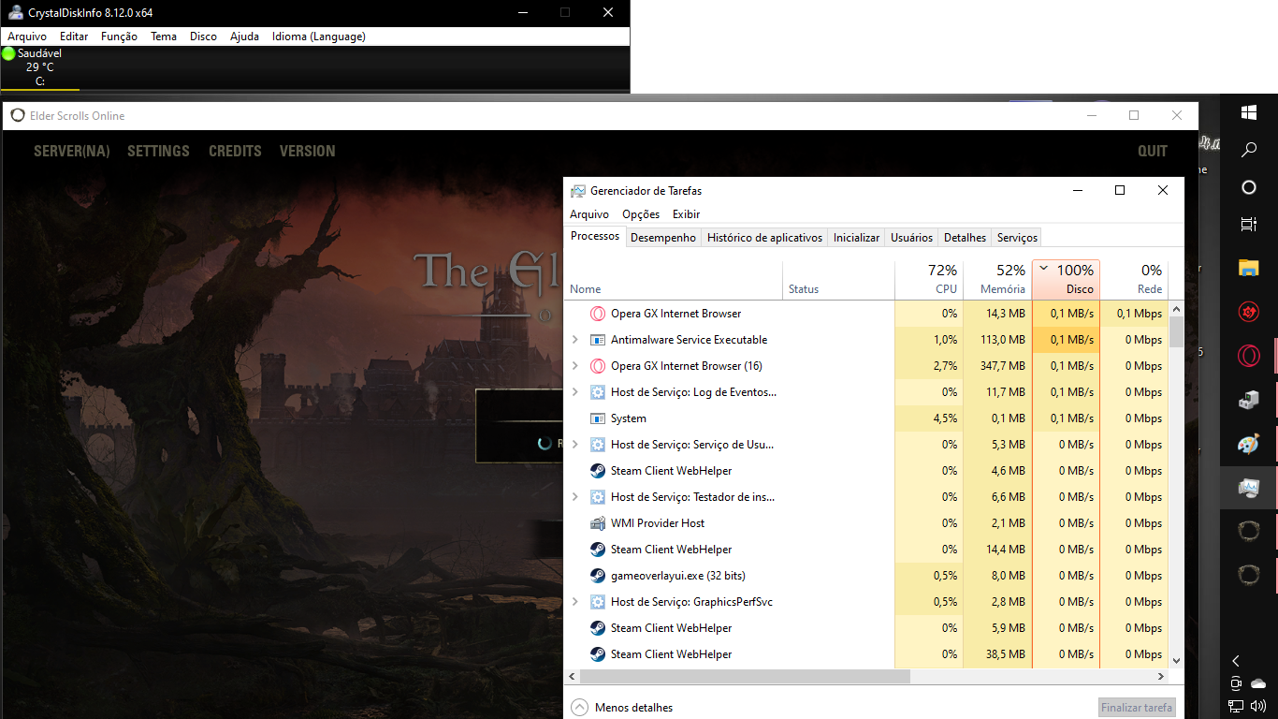Open the red gear app on the taskbar
This screenshot has width=1278, height=719.
pos(1249,312)
